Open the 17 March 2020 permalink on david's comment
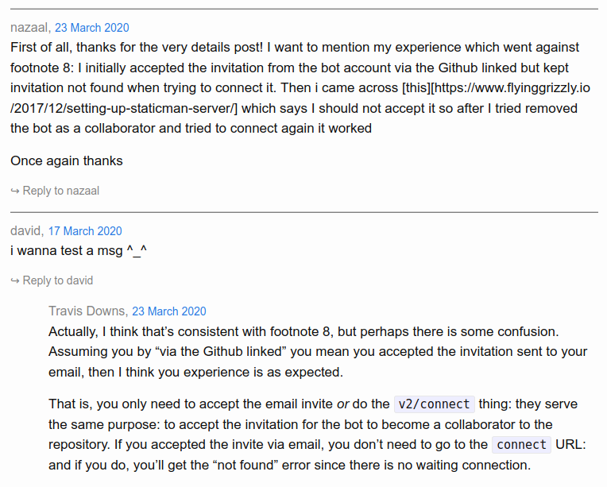Image resolution: width=607 pixels, height=487 pixels. click(x=85, y=231)
